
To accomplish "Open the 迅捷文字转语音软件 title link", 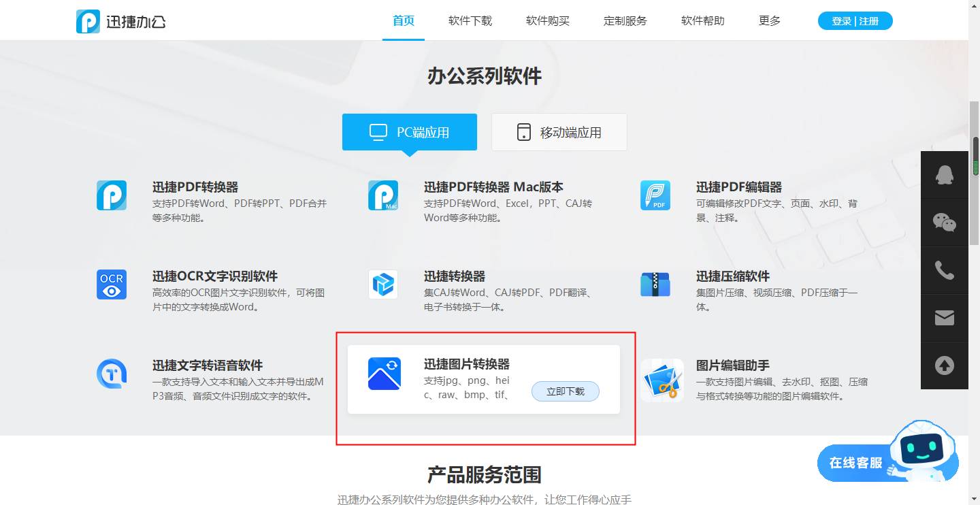I will [208, 365].
